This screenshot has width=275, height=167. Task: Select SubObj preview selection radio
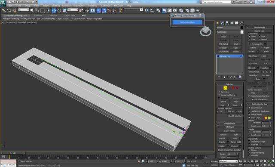pyautogui.click(x=226, y=111)
